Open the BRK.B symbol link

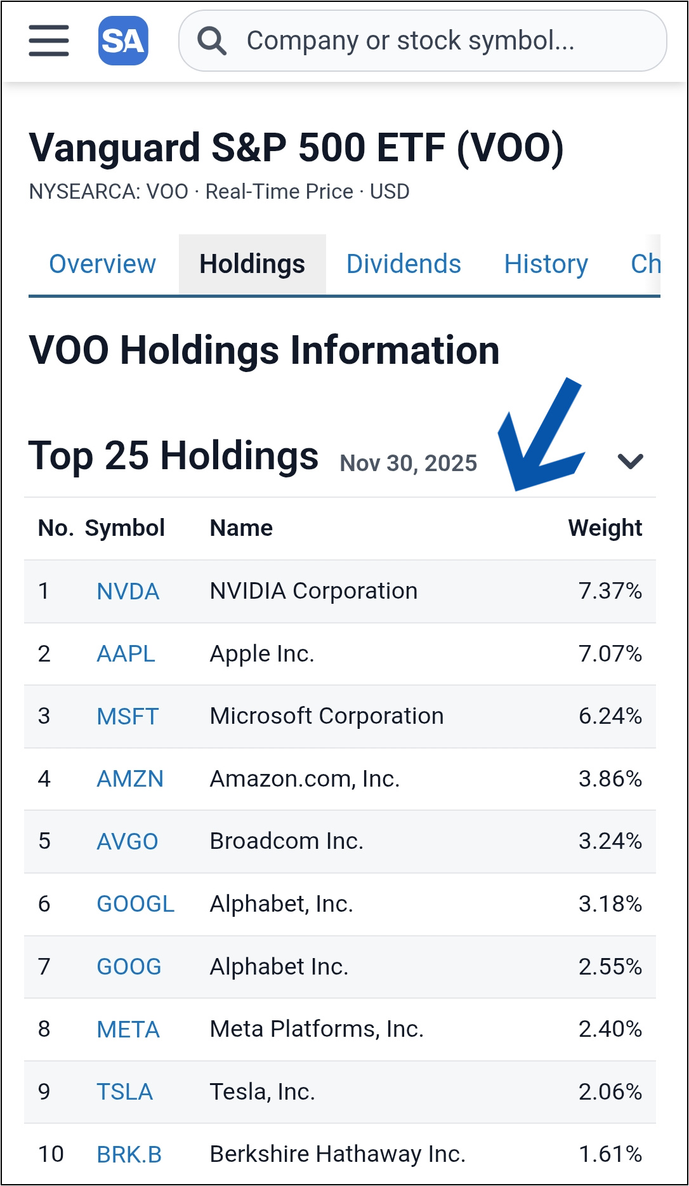[129, 1155]
